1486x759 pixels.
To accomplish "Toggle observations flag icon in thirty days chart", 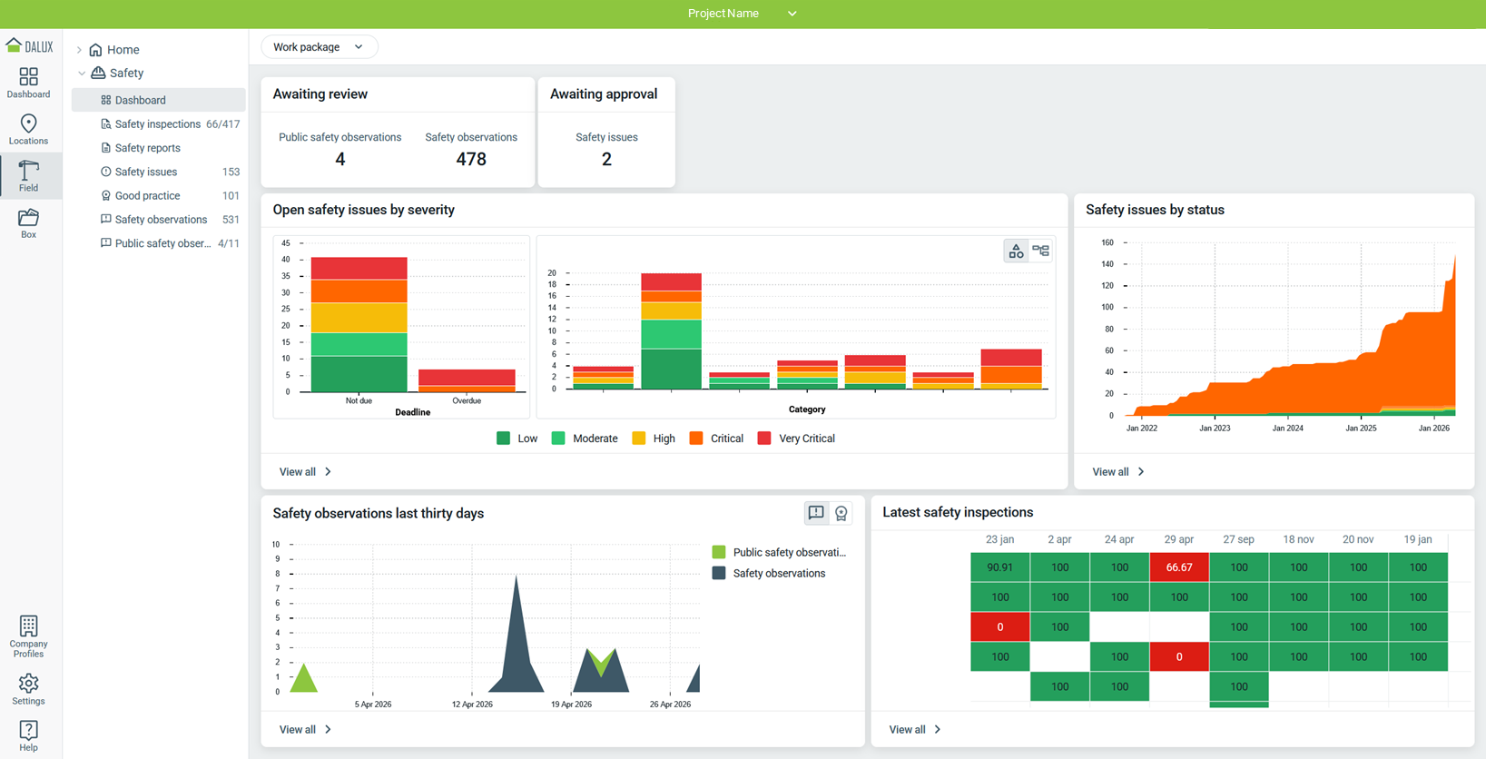I will [816, 513].
